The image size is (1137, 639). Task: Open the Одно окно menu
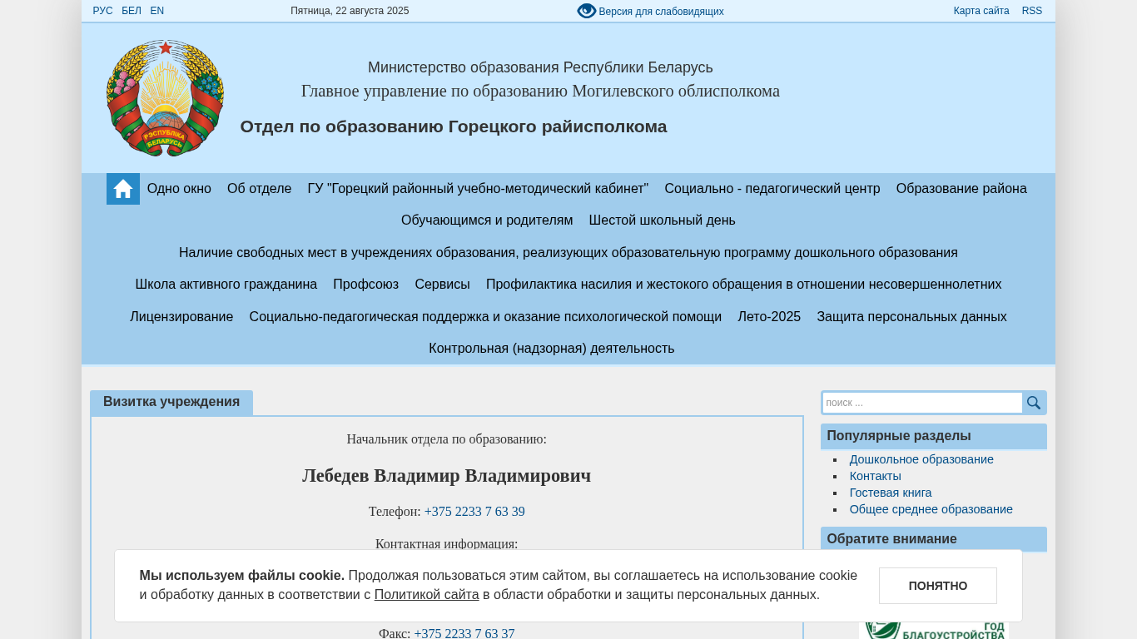[x=179, y=189]
